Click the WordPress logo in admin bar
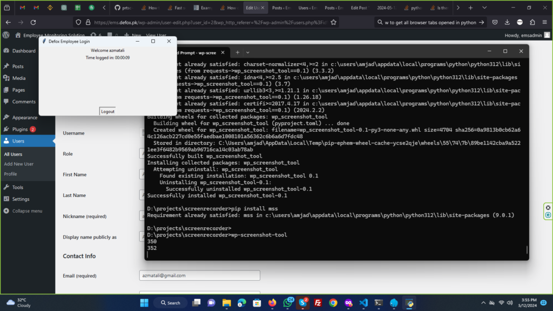Viewport: 553px width, 311px height. pos(6,35)
